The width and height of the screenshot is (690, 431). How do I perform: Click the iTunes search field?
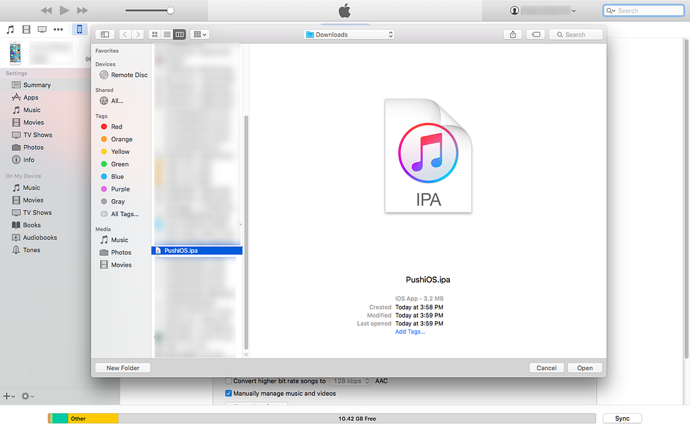pos(643,10)
